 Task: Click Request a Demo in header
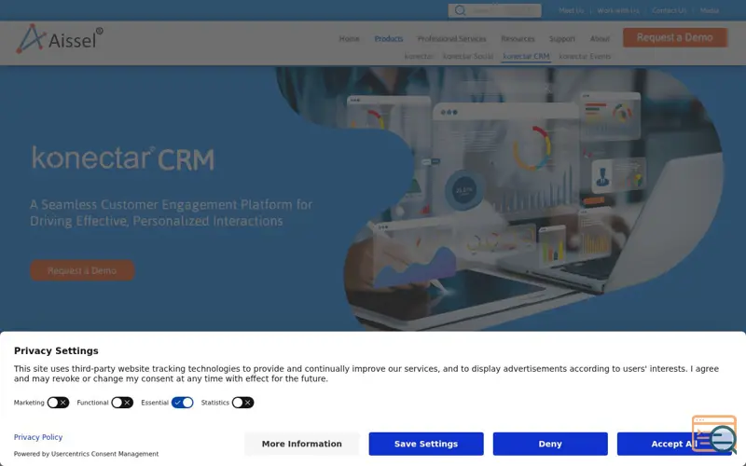674,37
